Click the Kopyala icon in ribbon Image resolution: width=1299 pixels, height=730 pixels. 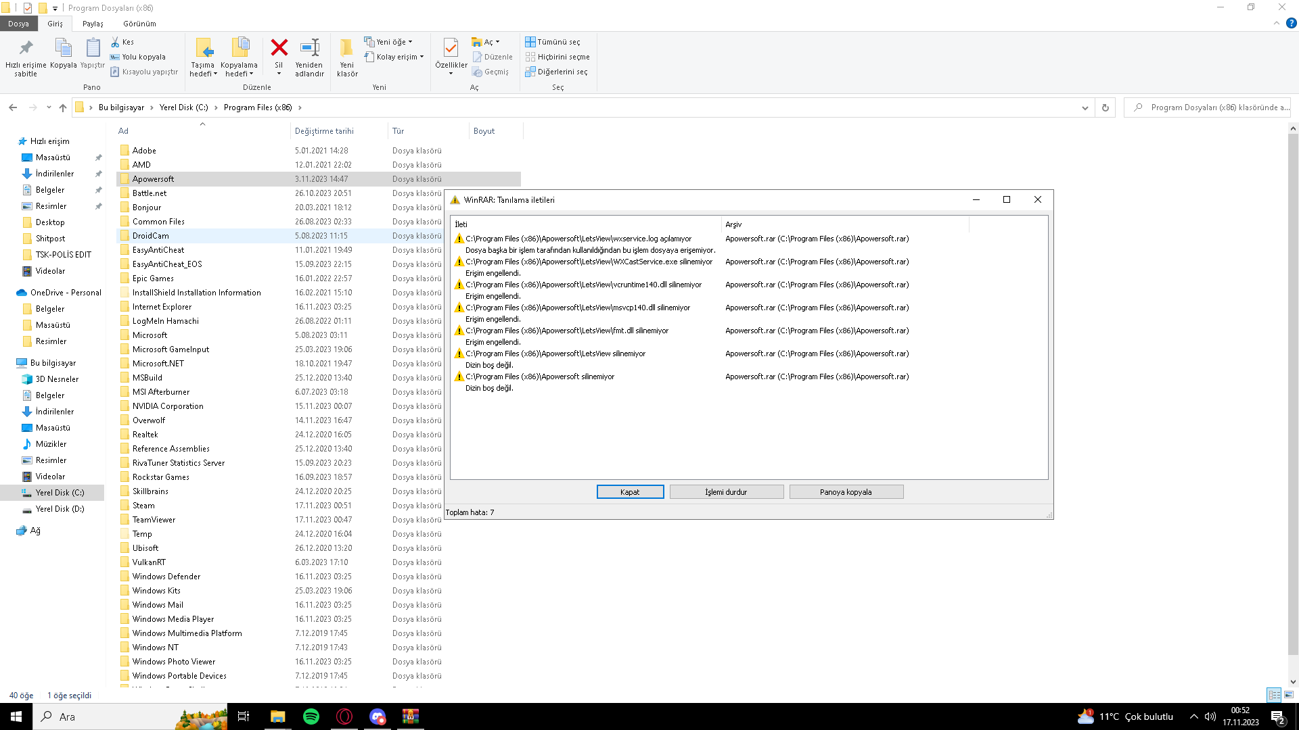pos(63,49)
